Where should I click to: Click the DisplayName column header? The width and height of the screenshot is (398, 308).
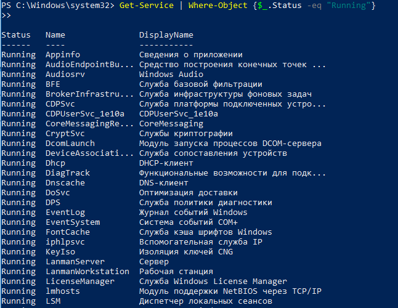pyautogui.click(x=166, y=35)
